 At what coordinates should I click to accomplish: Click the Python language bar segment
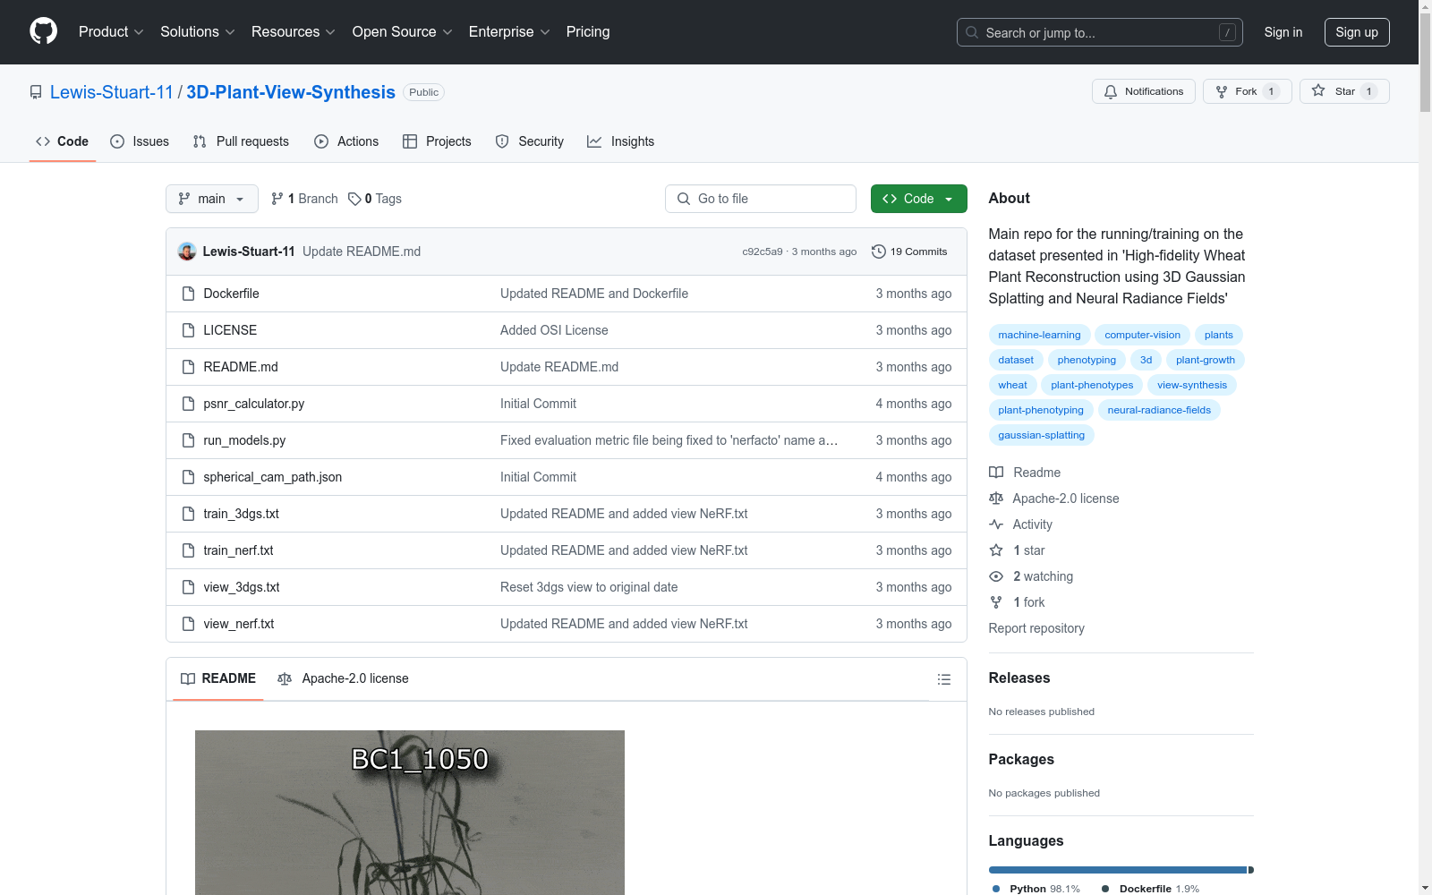pos(1116,870)
